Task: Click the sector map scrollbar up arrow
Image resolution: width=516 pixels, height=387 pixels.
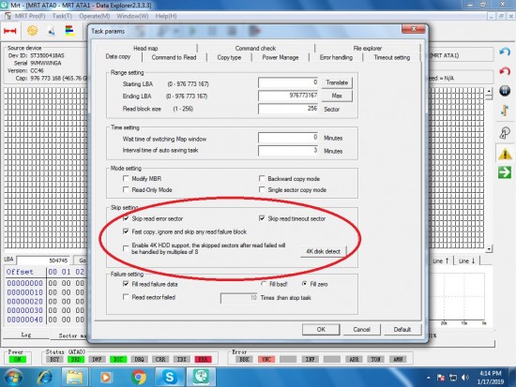Action: pyautogui.click(x=489, y=92)
